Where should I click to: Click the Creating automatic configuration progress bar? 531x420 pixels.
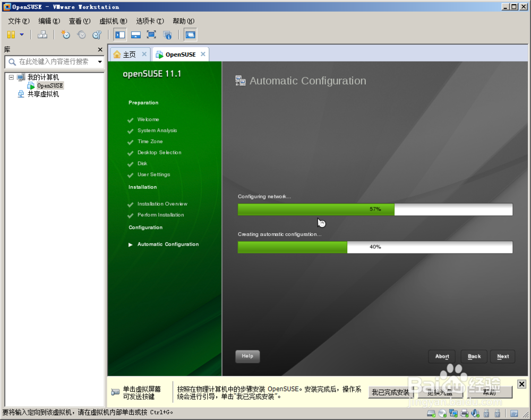coord(375,247)
